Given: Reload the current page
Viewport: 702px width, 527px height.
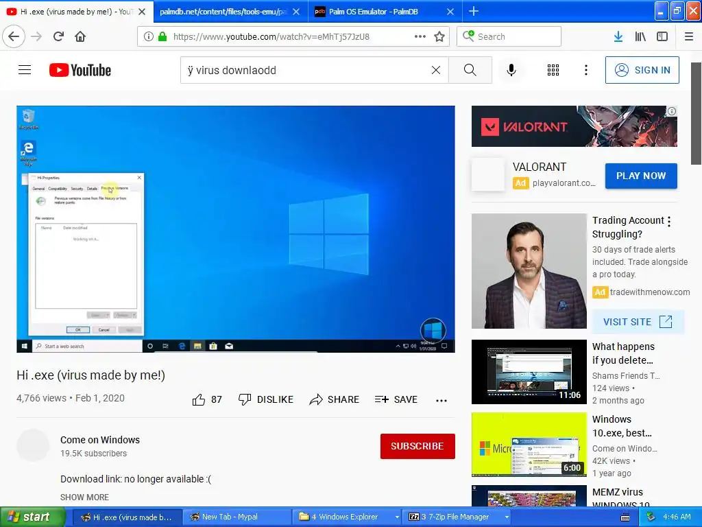Looking at the screenshot, I should [58, 36].
